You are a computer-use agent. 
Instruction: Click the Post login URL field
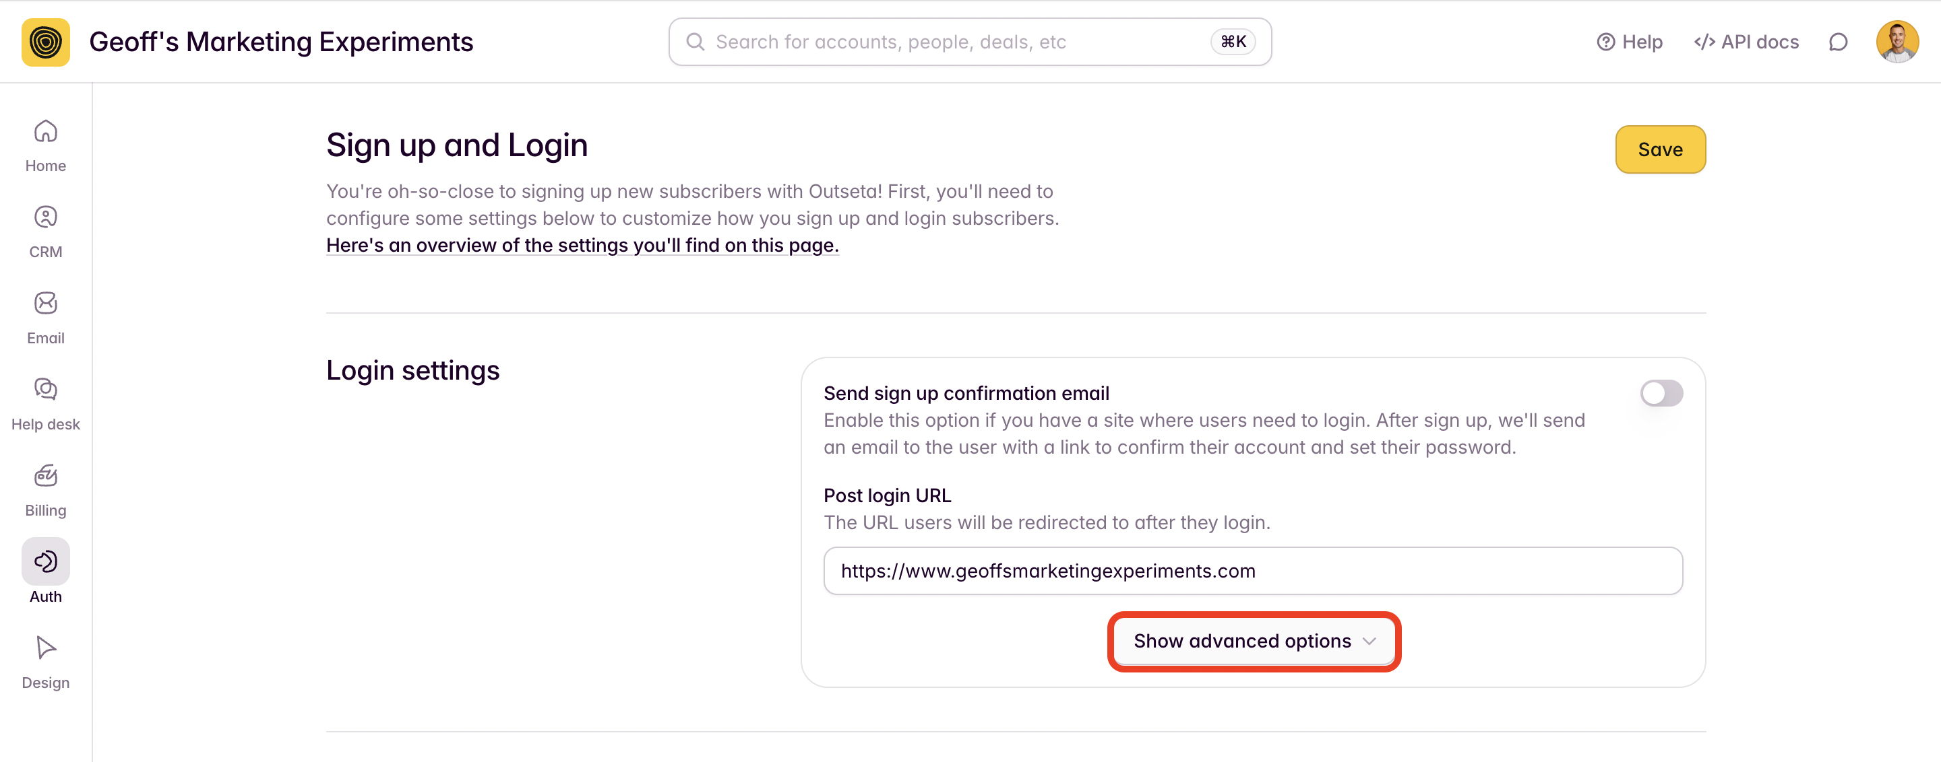pos(1252,571)
